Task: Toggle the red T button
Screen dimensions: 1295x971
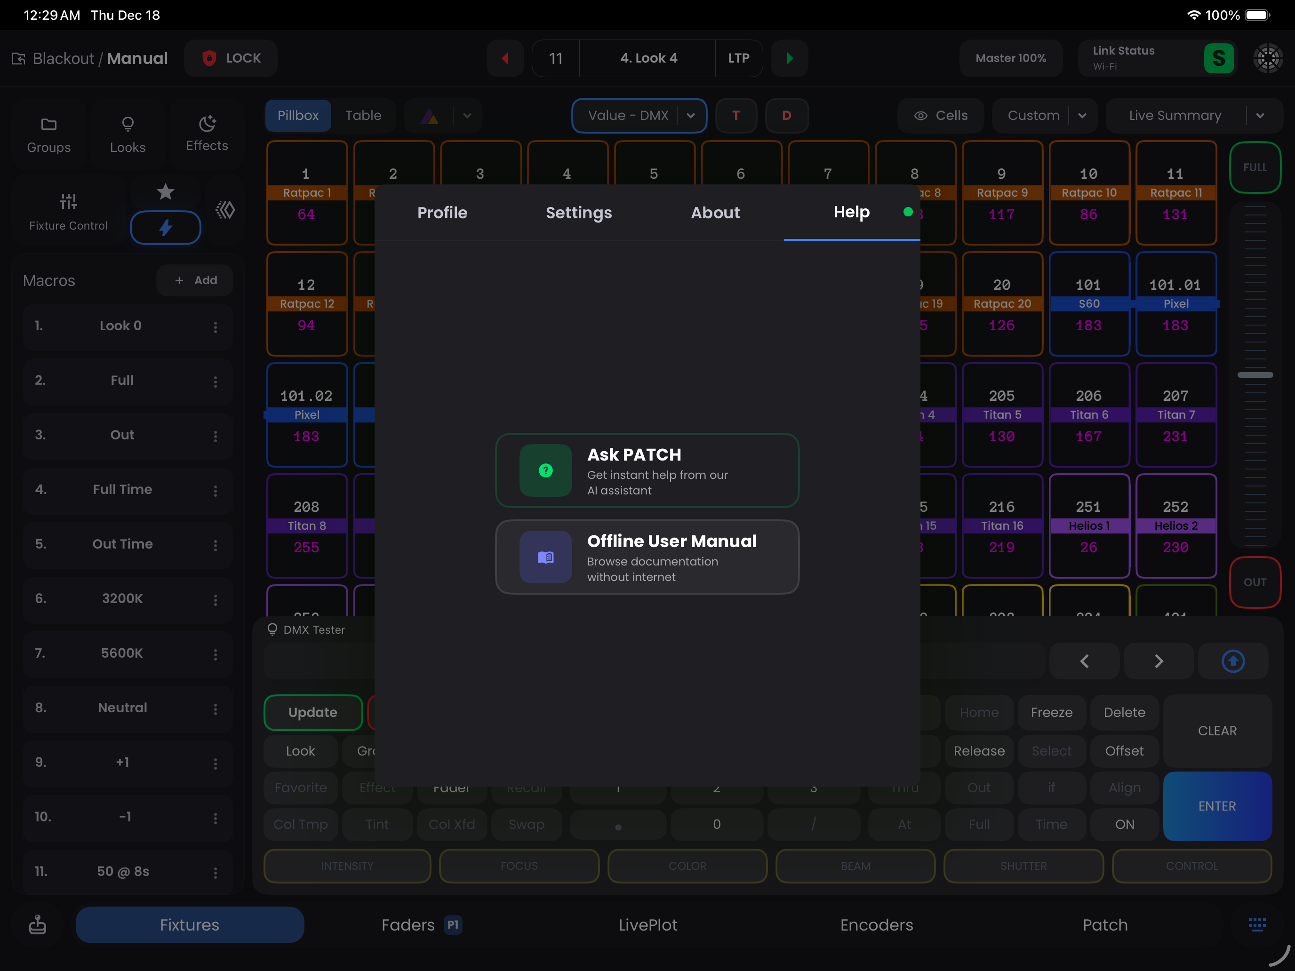Action: (736, 115)
